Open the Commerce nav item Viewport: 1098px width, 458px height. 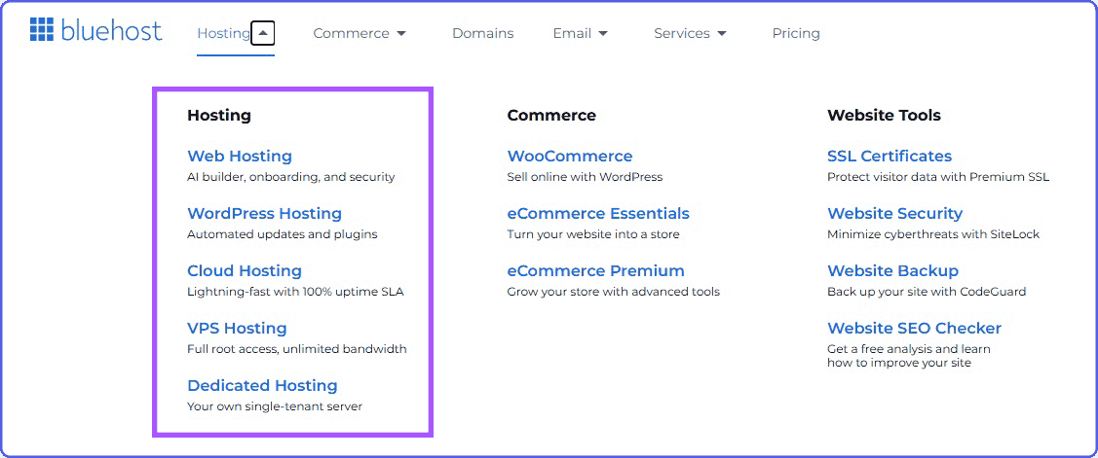(351, 33)
